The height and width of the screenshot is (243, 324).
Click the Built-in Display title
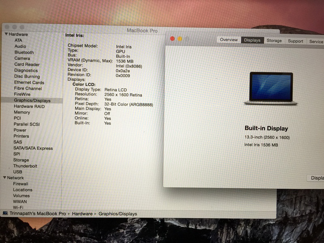click(x=266, y=128)
